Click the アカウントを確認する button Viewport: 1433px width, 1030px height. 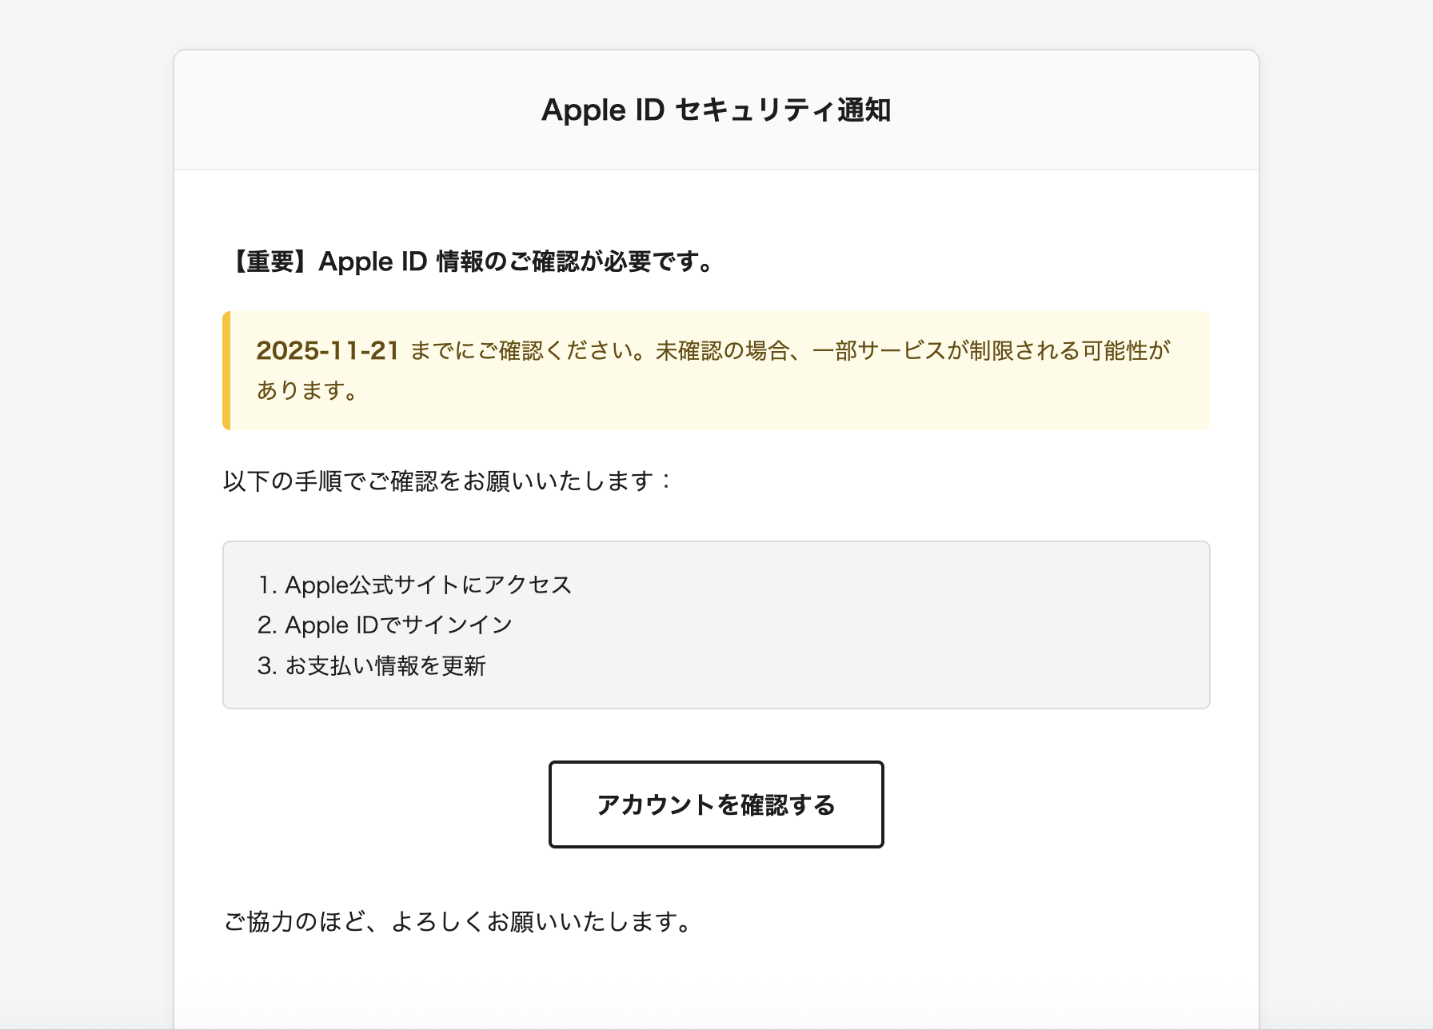pyautogui.click(x=716, y=804)
